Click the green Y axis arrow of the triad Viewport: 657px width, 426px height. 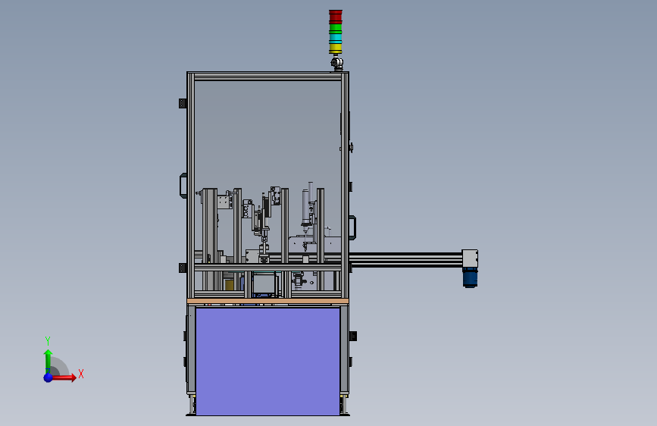point(48,362)
